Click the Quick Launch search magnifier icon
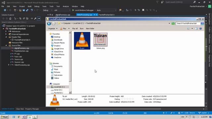 194,2
